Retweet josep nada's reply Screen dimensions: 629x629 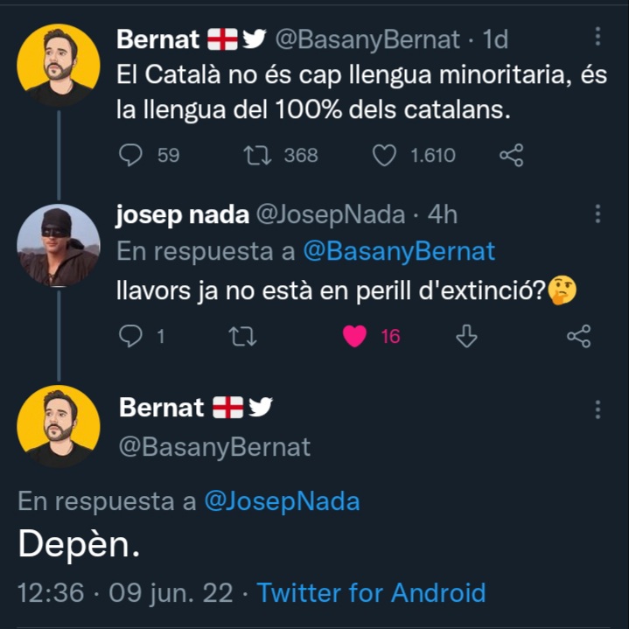coord(237,336)
